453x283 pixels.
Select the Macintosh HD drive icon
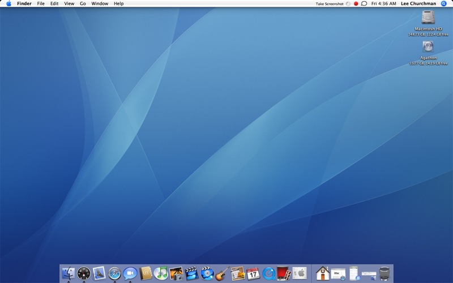tap(428, 18)
